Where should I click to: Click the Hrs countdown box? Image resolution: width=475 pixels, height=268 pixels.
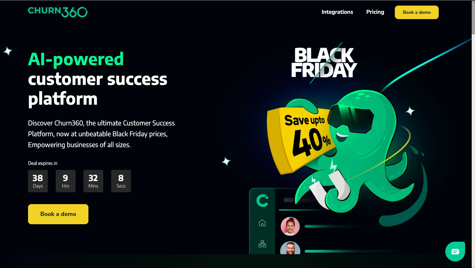coord(66,181)
